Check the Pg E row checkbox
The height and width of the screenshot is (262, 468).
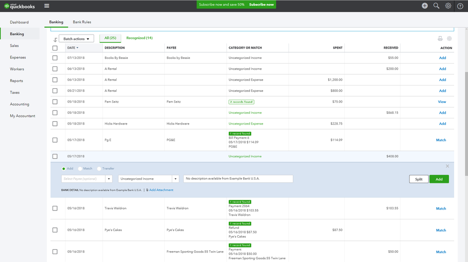pyautogui.click(x=55, y=140)
